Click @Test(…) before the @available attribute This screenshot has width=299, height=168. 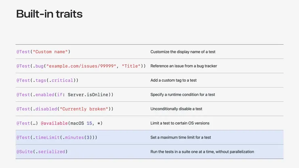tap(27, 123)
